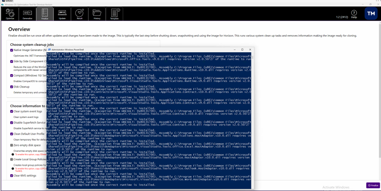The image size is (381, 191).
Task: Toggle the Disk Cleanup checkbox
Action: point(12,87)
